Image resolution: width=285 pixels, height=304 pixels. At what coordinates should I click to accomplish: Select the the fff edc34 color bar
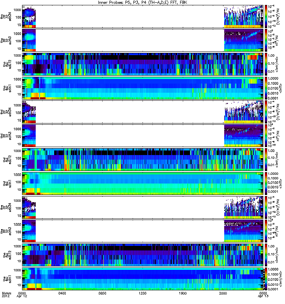[x=266, y=207]
